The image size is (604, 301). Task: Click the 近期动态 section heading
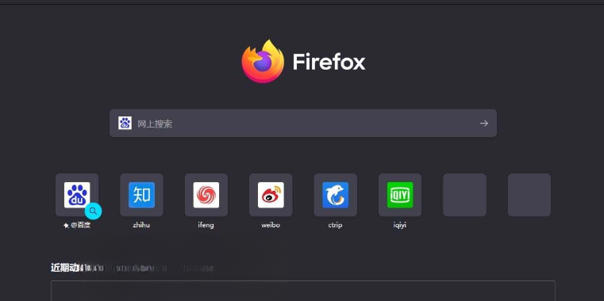click(x=66, y=268)
